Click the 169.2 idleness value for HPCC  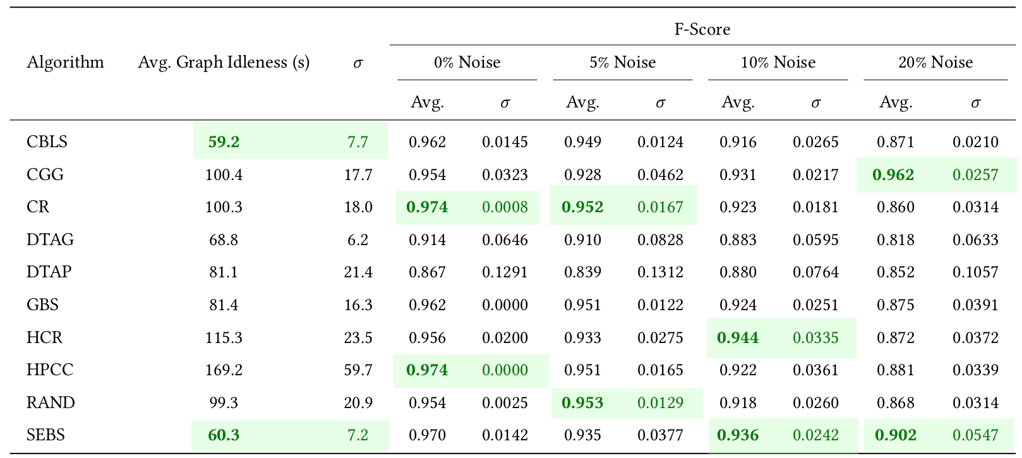(x=224, y=370)
